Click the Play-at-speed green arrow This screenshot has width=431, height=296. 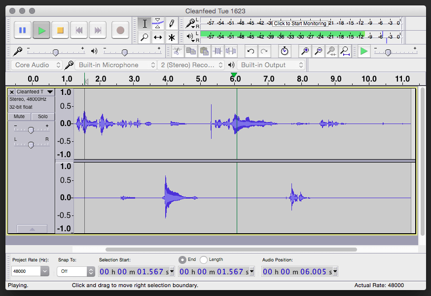click(x=364, y=51)
